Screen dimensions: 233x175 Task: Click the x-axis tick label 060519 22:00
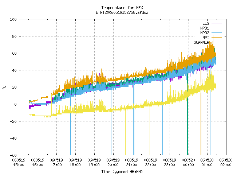(x=150, y=163)
